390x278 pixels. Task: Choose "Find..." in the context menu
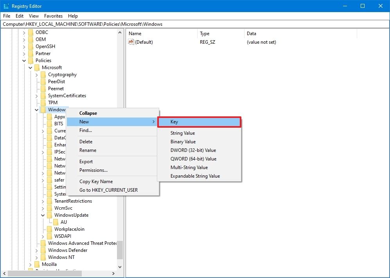(85, 130)
